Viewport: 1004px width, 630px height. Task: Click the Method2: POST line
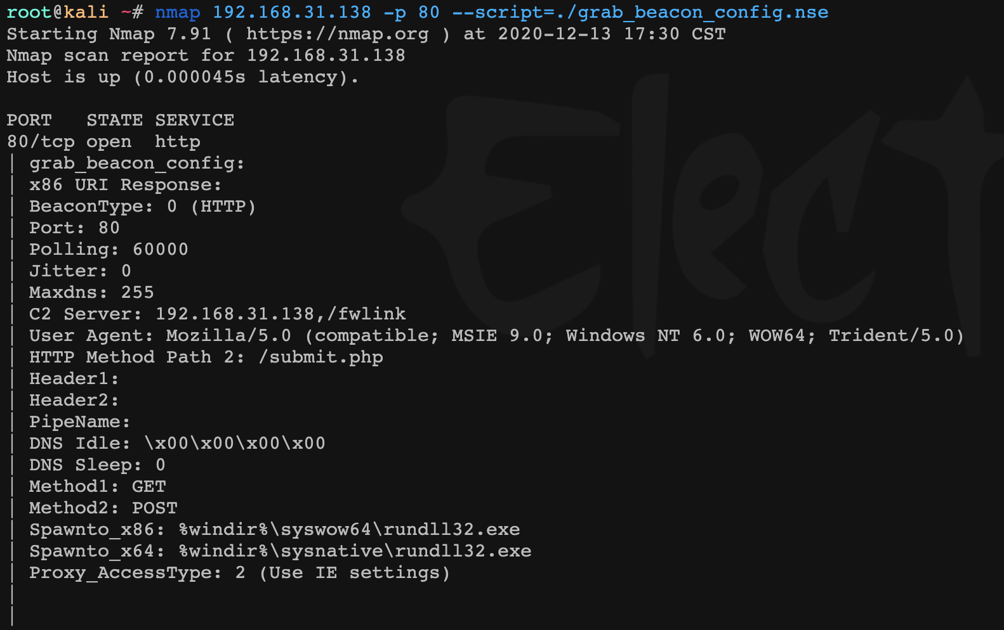tap(103, 508)
